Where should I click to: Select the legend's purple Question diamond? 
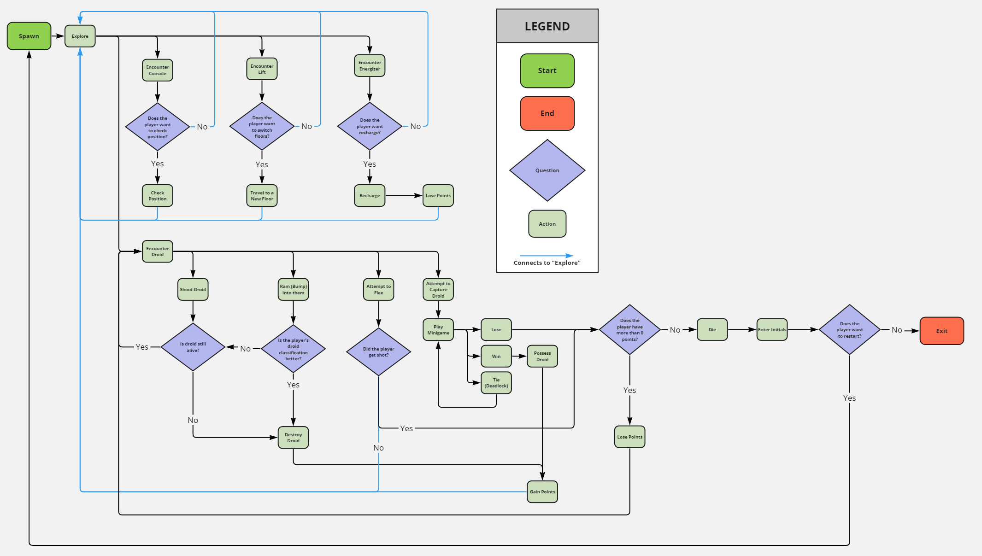pos(547,170)
